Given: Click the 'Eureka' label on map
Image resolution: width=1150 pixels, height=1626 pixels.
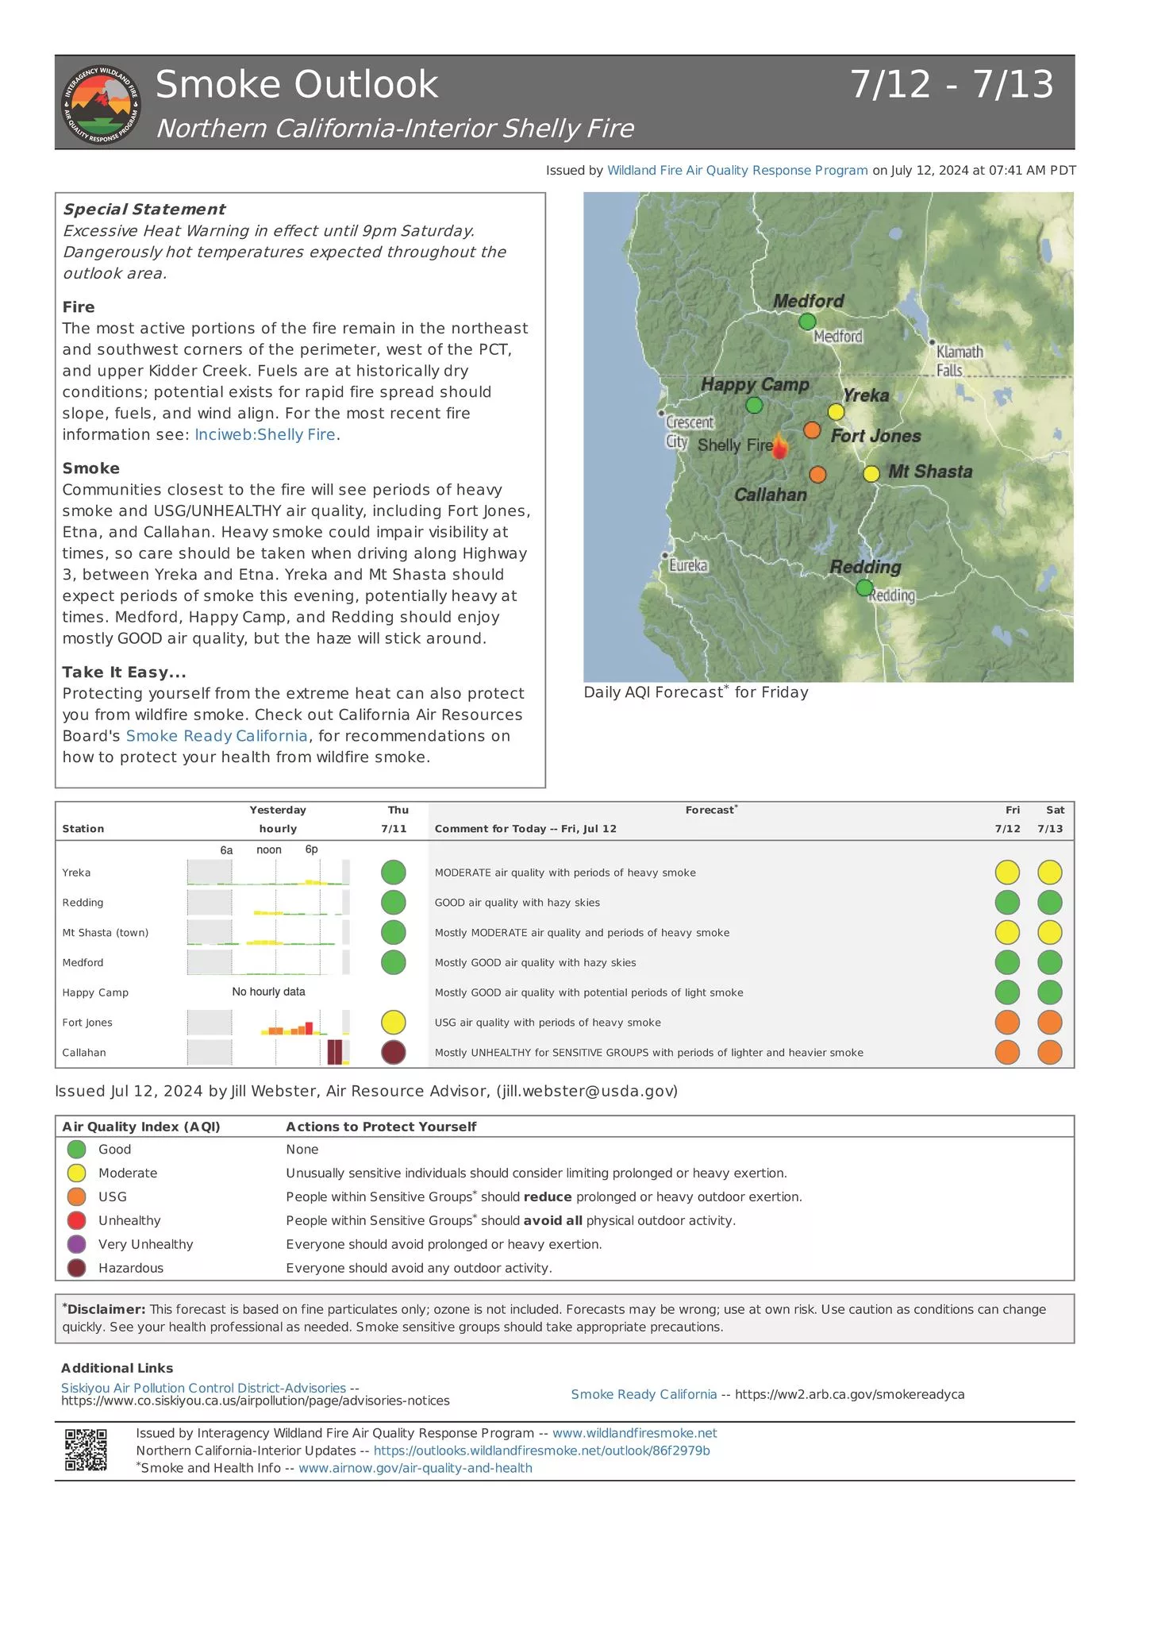Looking at the screenshot, I should pyautogui.click(x=688, y=565).
